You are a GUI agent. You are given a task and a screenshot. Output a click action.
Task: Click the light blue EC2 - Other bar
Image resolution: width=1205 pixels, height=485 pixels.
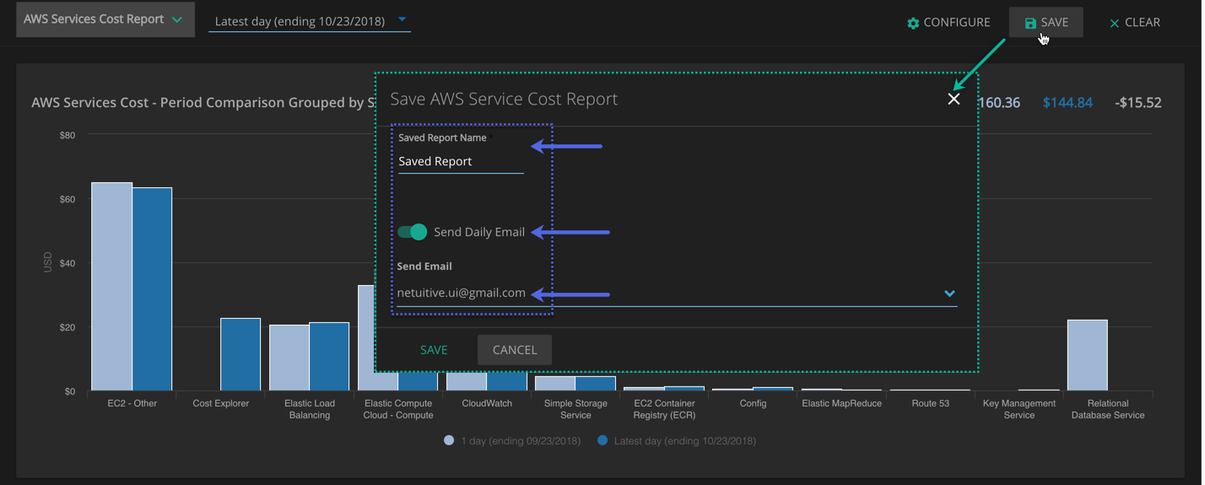(111, 287)
